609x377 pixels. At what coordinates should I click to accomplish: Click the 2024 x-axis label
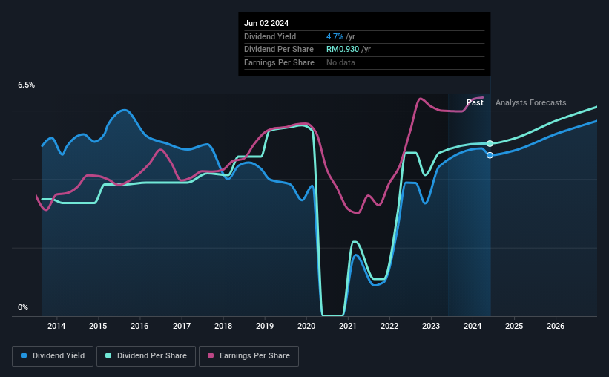coord(473,326)
